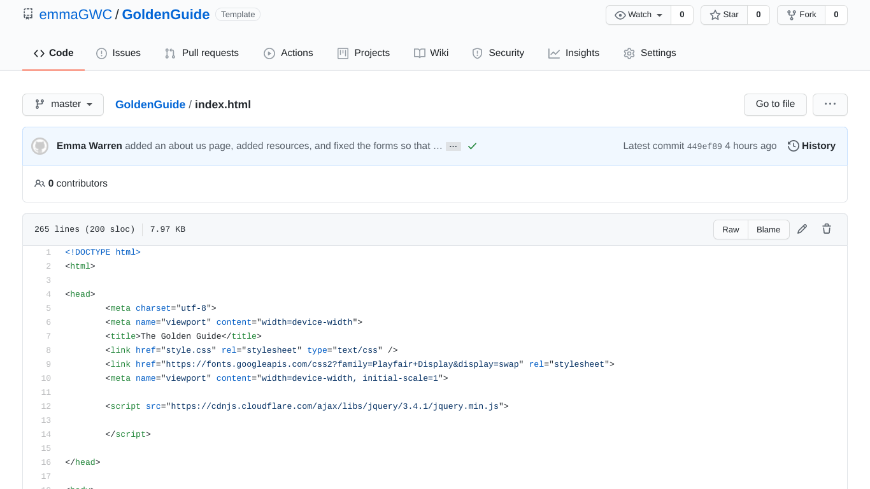Open the master branch selector dropdown

63,104
